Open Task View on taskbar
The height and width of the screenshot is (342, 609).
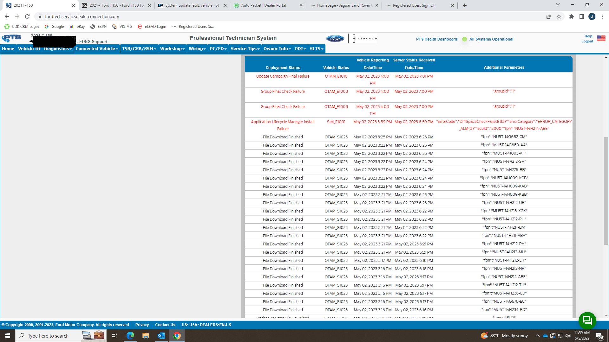pyautogui.click(x=114, y=336)
